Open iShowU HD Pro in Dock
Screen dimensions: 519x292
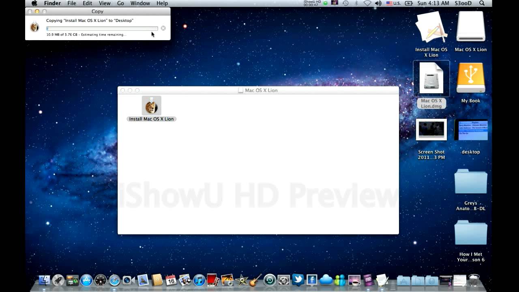[x=368, y=280]
